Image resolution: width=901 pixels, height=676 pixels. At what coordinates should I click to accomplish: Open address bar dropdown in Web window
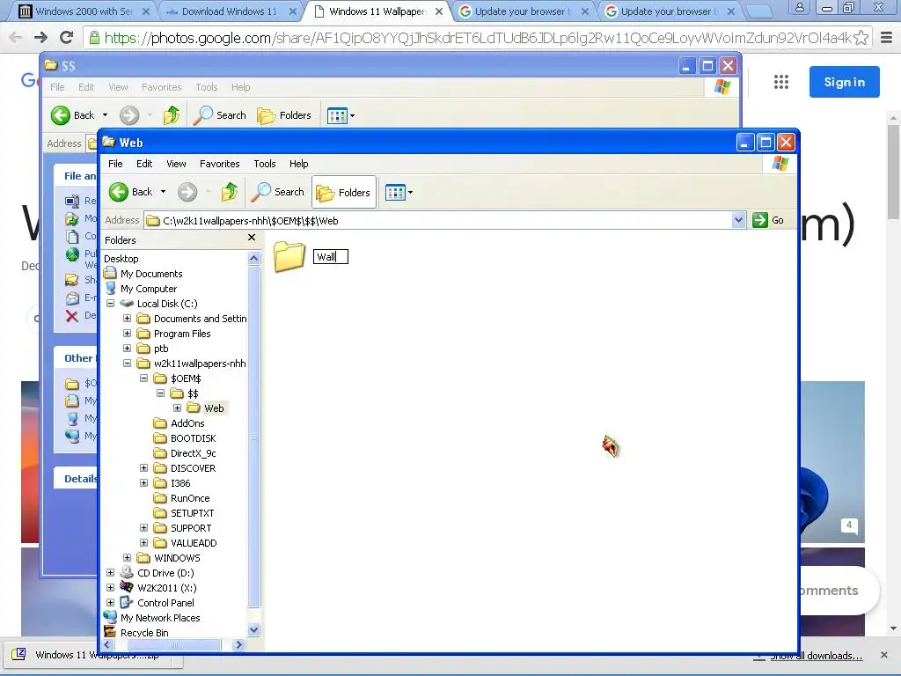[738, 220]
